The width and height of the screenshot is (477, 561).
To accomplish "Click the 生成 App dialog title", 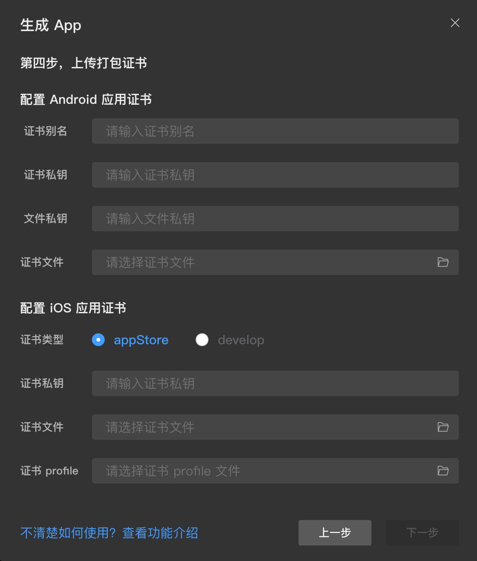I will 51,25.
